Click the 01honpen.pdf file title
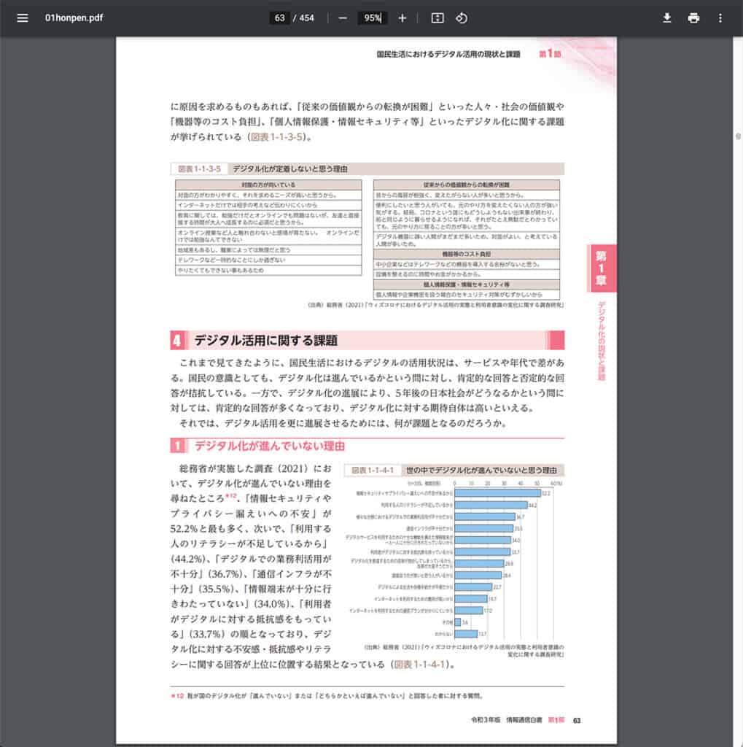The image size is (743, 747). point(74,18)
